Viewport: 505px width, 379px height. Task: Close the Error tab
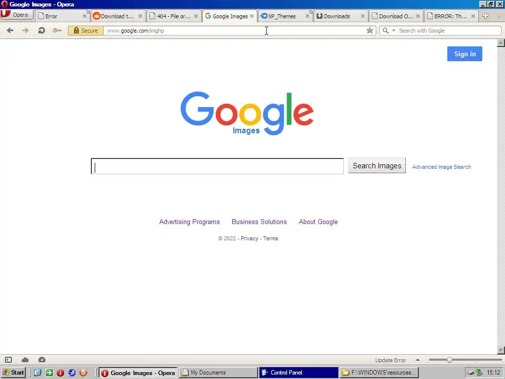pos(84,16)
